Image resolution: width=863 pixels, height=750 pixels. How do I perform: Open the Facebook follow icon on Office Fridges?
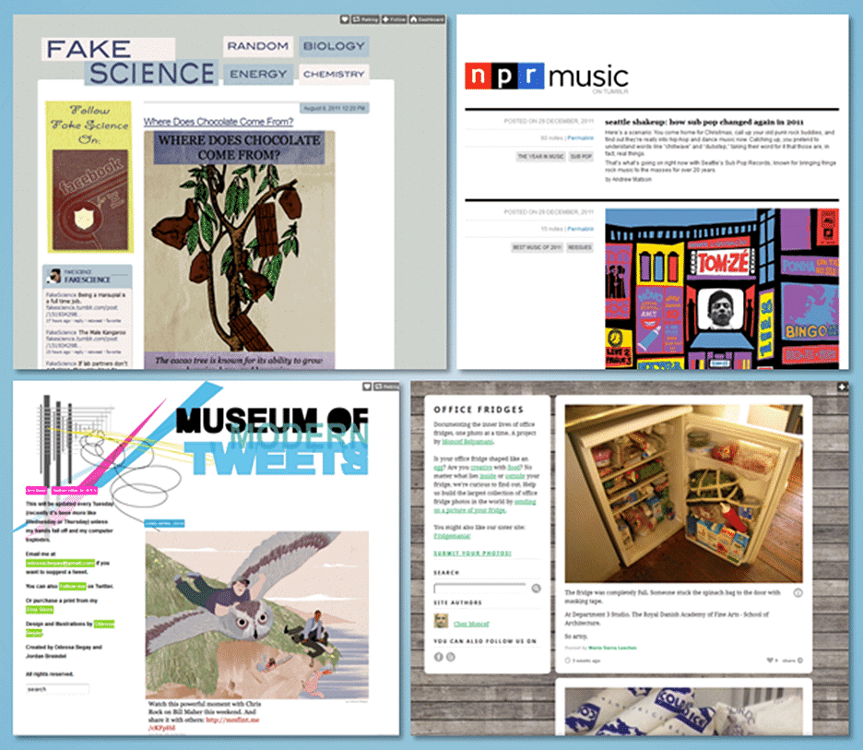coord(439,656)
